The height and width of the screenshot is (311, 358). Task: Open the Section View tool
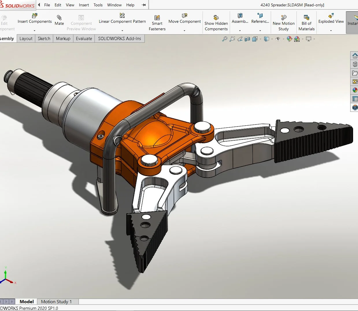[x=247, y=39]
